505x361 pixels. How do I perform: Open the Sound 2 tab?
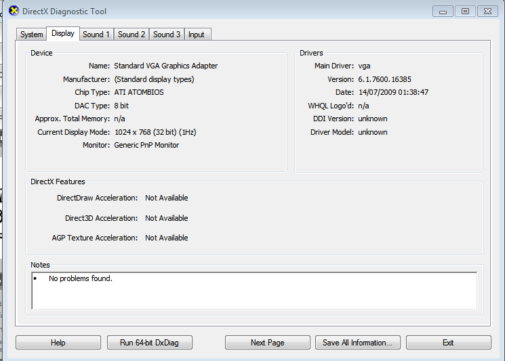point(132,35)
